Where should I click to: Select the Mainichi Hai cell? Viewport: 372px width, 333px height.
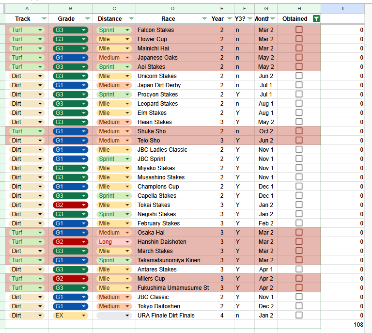point(172,48)
